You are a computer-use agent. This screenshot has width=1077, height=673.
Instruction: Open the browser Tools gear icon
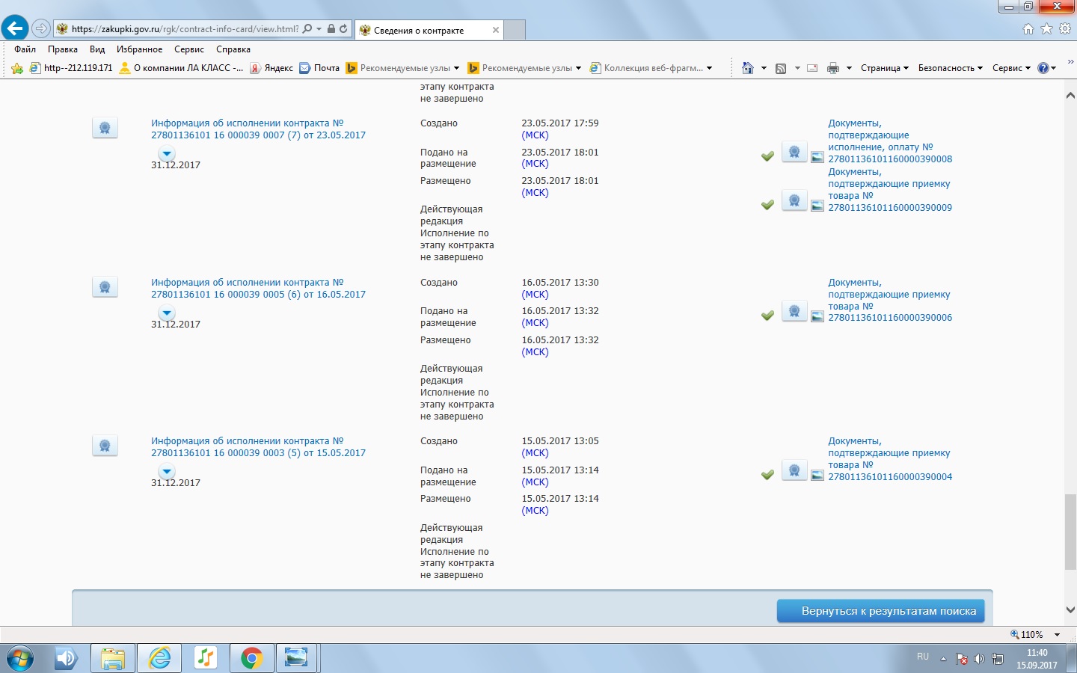(1065, 28)
